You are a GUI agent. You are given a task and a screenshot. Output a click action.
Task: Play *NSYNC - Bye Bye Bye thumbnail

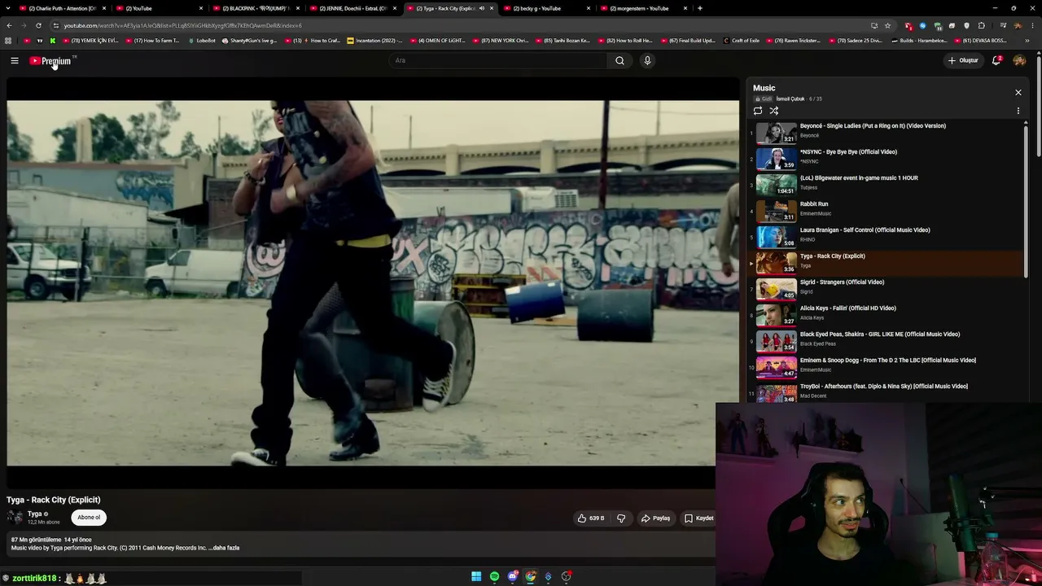coord(777,158)
